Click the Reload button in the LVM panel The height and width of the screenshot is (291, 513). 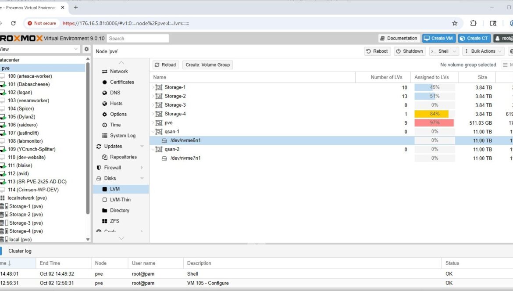(165, 65)
